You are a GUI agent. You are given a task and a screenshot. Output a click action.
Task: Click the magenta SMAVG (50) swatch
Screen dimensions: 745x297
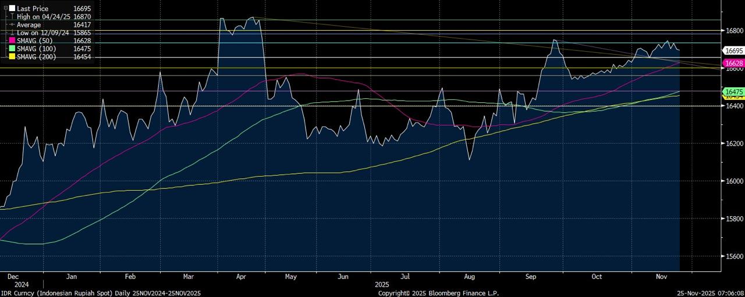coord(12,41)
